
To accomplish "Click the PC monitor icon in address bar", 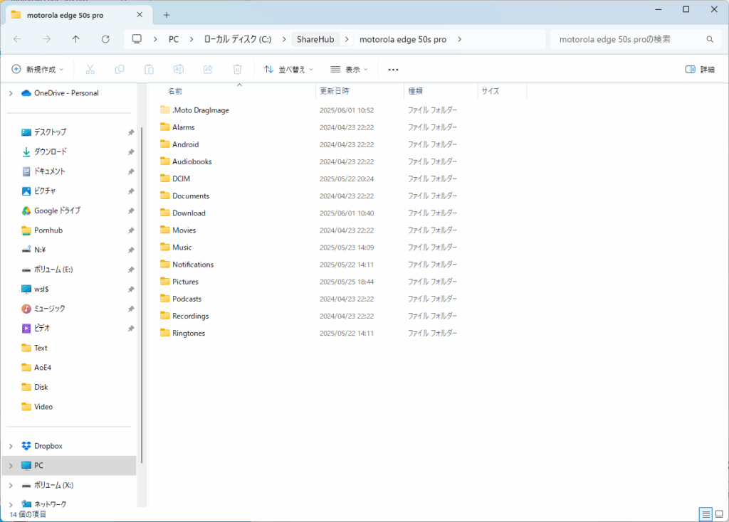I will [x=137, y=39].
